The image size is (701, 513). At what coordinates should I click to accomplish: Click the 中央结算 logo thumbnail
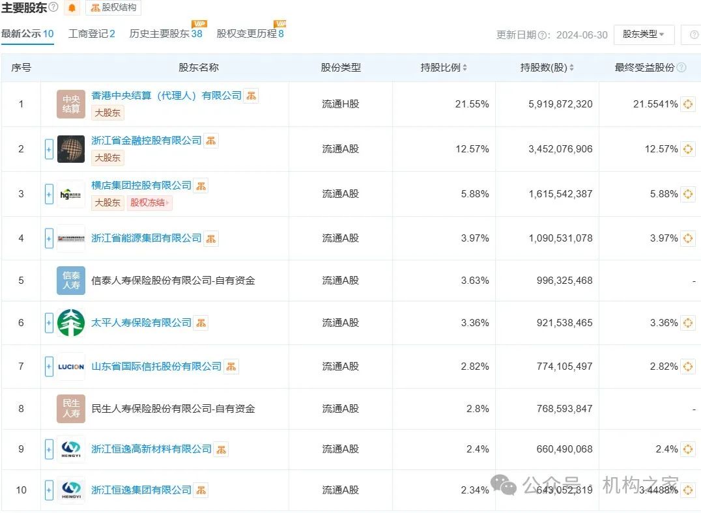pos(70,104)
